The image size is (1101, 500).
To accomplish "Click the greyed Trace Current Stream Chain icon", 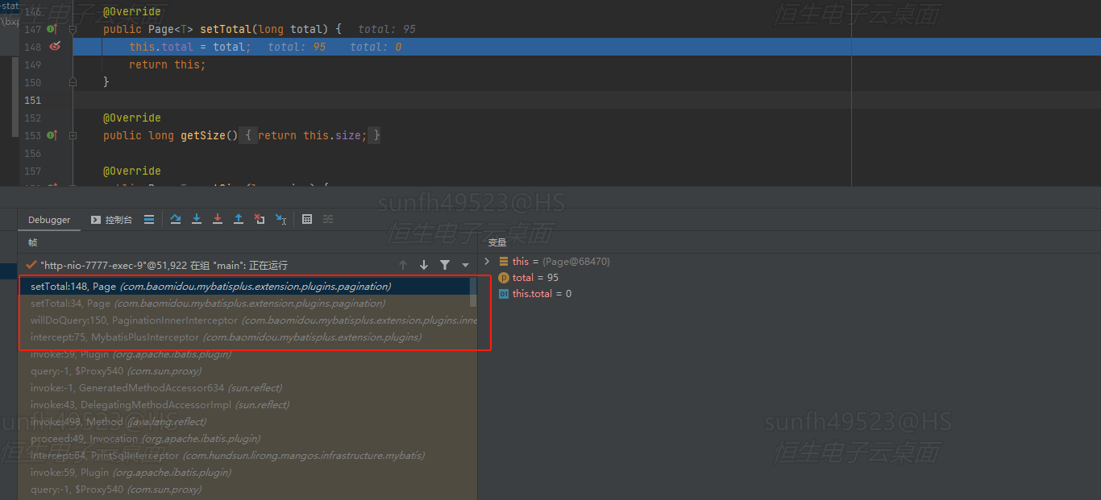I will pos(328,219).
